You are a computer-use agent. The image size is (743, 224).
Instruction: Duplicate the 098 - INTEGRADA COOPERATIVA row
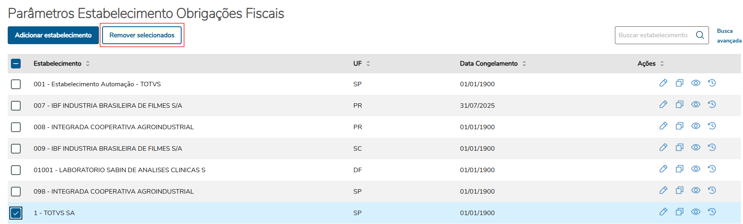pos(679,190)
